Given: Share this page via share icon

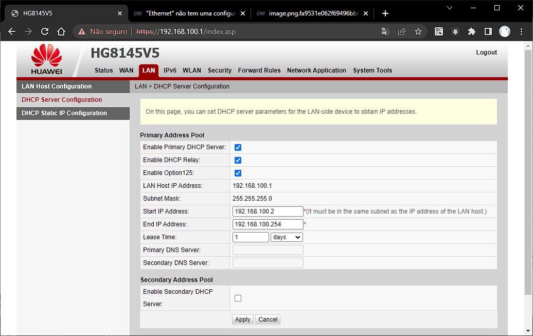Looking at the screenshot, I should (402, 31).
